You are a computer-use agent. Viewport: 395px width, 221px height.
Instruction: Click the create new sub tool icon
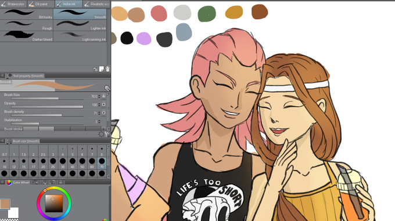coord(101,69)
